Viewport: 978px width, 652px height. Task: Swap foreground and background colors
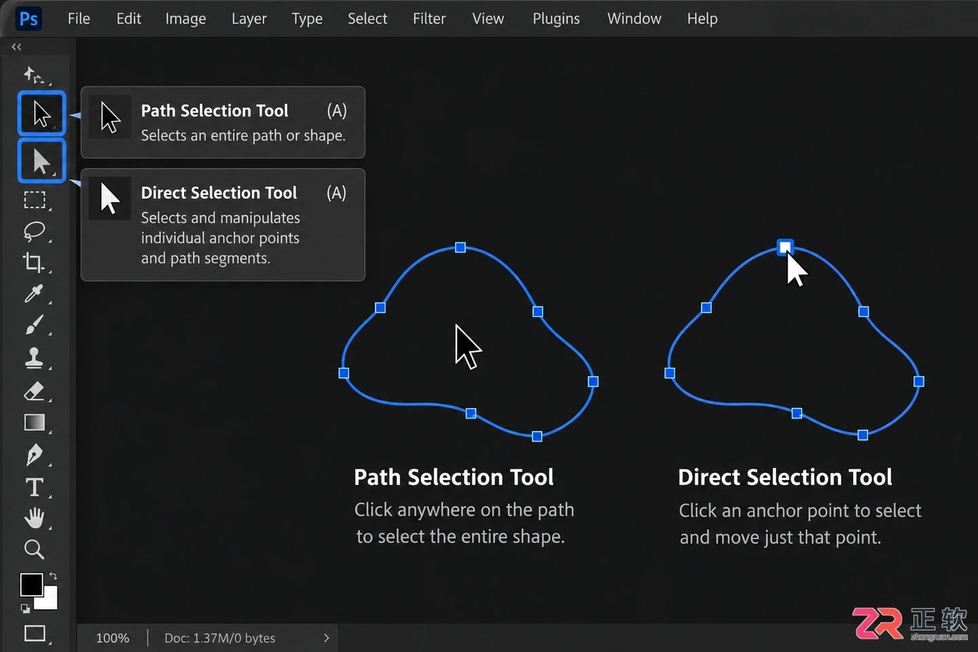pos(53,576)
